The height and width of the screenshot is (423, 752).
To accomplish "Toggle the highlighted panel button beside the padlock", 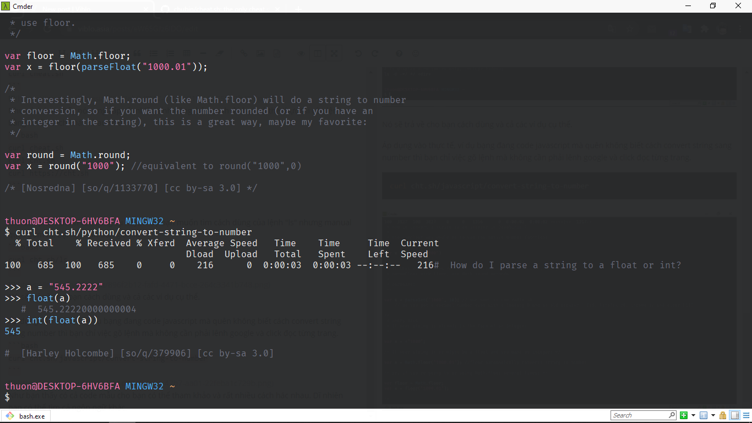I will click(734, 415).
